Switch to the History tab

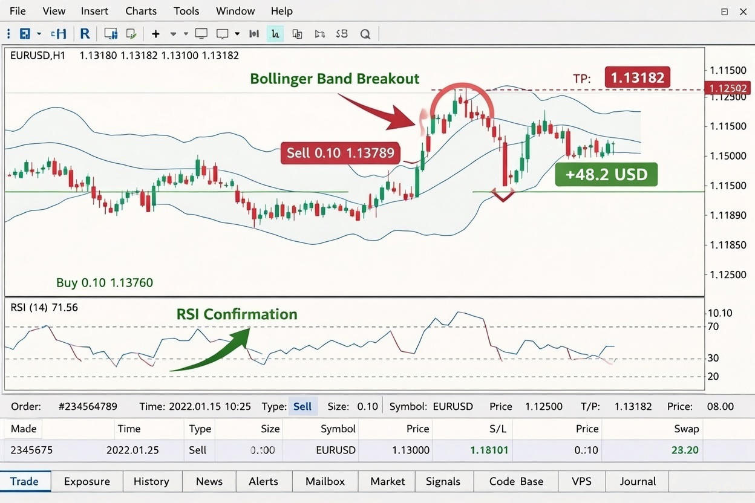pos(151,481)
